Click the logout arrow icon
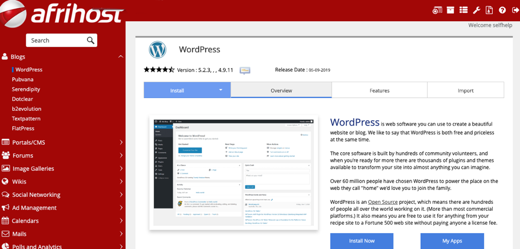 [x=515, y=10]
